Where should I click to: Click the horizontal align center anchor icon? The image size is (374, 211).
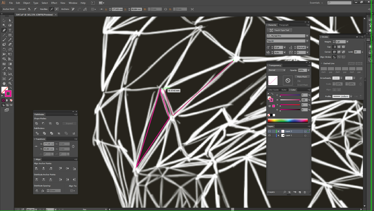[44, 168]
